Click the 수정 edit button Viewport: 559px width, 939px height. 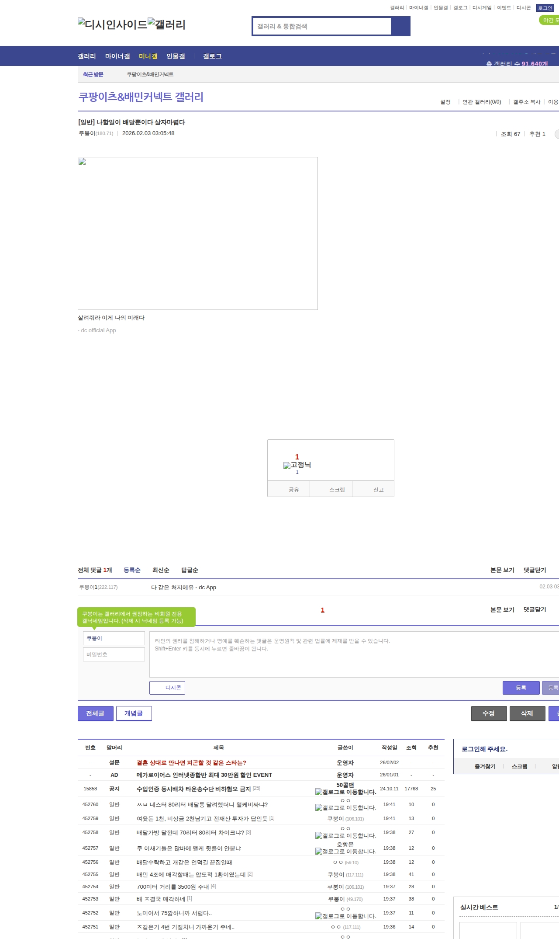click(x=489, y=713)
